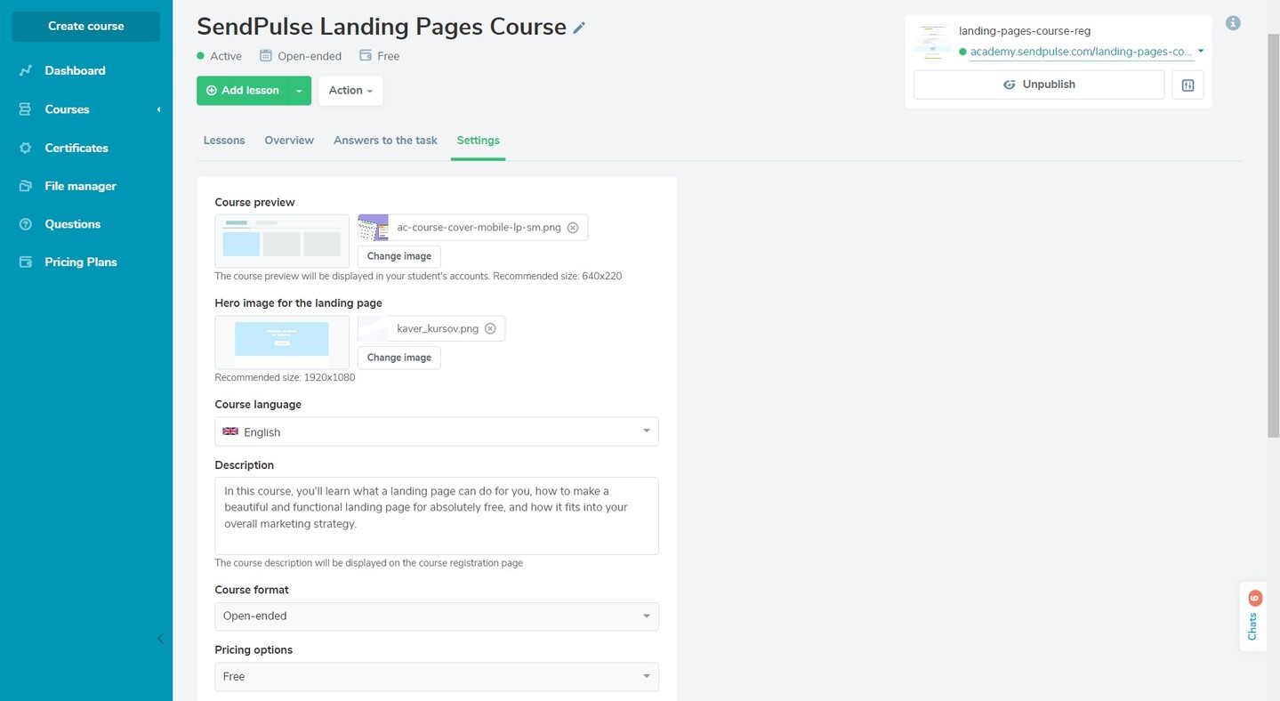Image resolution: width=1280 pixels, height=701 pixels.
Task: Open the Action dropdown menu
Action: point(350,91)
